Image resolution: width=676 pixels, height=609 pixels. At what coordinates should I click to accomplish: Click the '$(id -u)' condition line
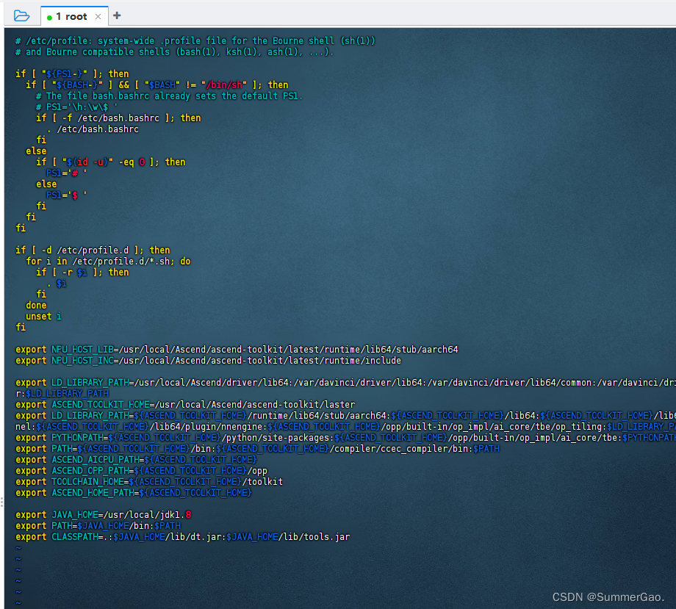(111, 162)
